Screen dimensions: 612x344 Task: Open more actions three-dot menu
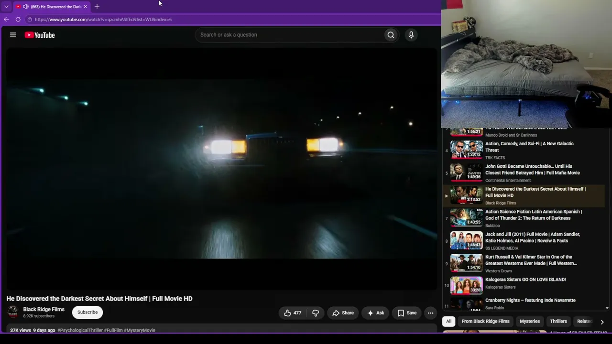point(430,313)
